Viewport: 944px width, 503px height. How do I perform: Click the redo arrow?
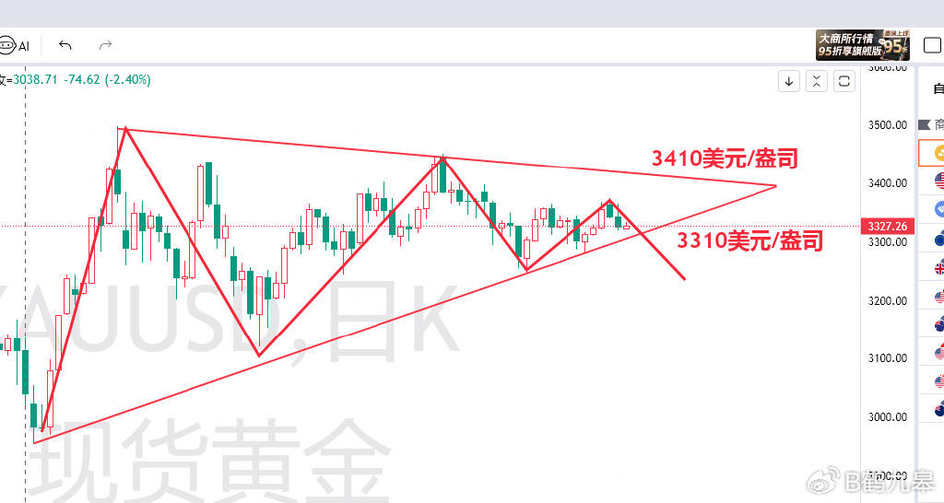pos(105,45)
